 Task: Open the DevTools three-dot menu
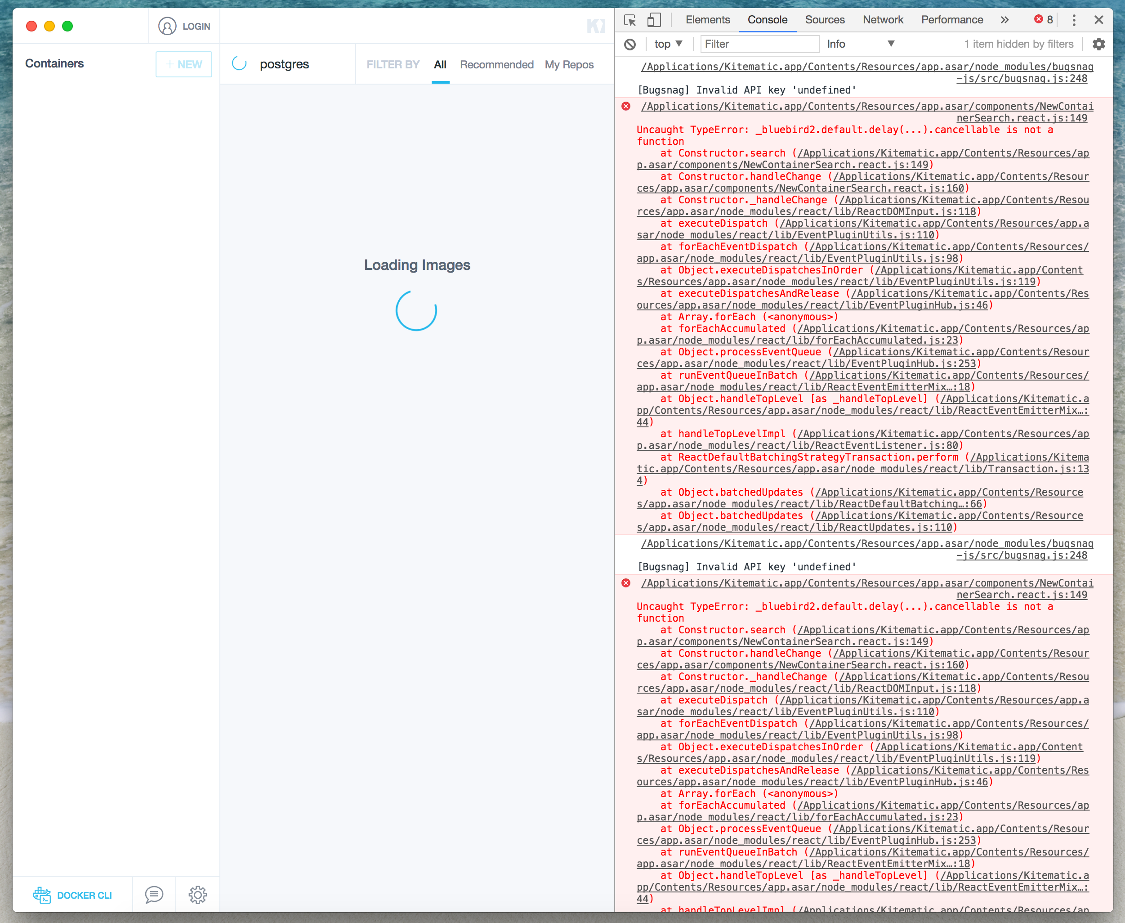[1074, 20]
